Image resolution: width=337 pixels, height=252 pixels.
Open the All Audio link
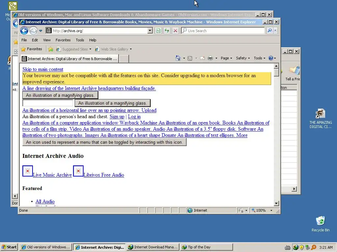[45, 201]
